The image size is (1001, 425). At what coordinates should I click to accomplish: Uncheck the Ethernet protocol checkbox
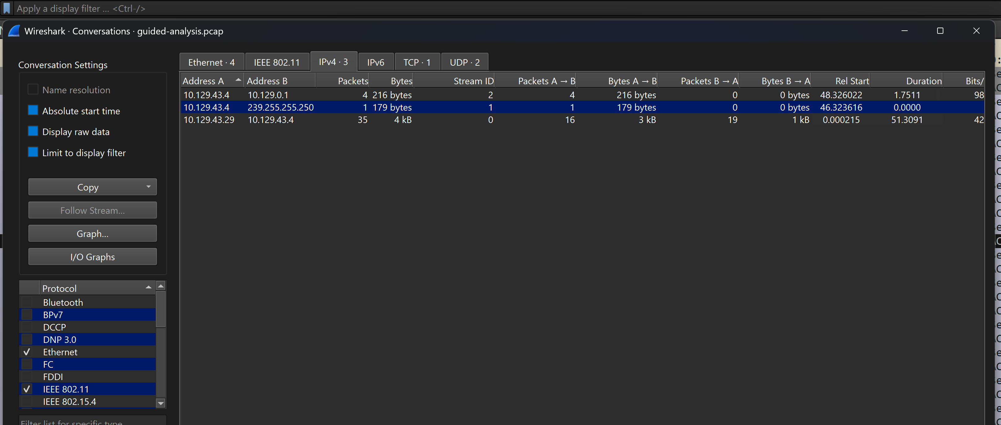click(27, 352)
